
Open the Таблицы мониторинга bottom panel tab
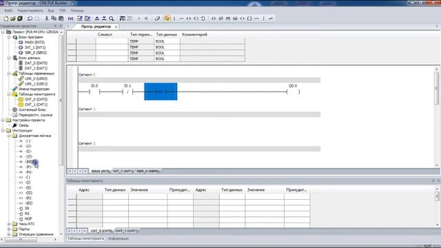[85, 238]
